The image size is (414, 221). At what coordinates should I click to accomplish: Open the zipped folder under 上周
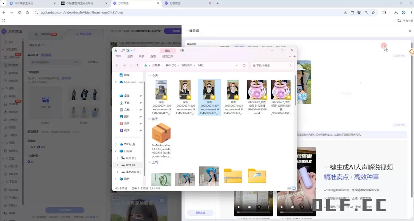click(x=233, y=176)
